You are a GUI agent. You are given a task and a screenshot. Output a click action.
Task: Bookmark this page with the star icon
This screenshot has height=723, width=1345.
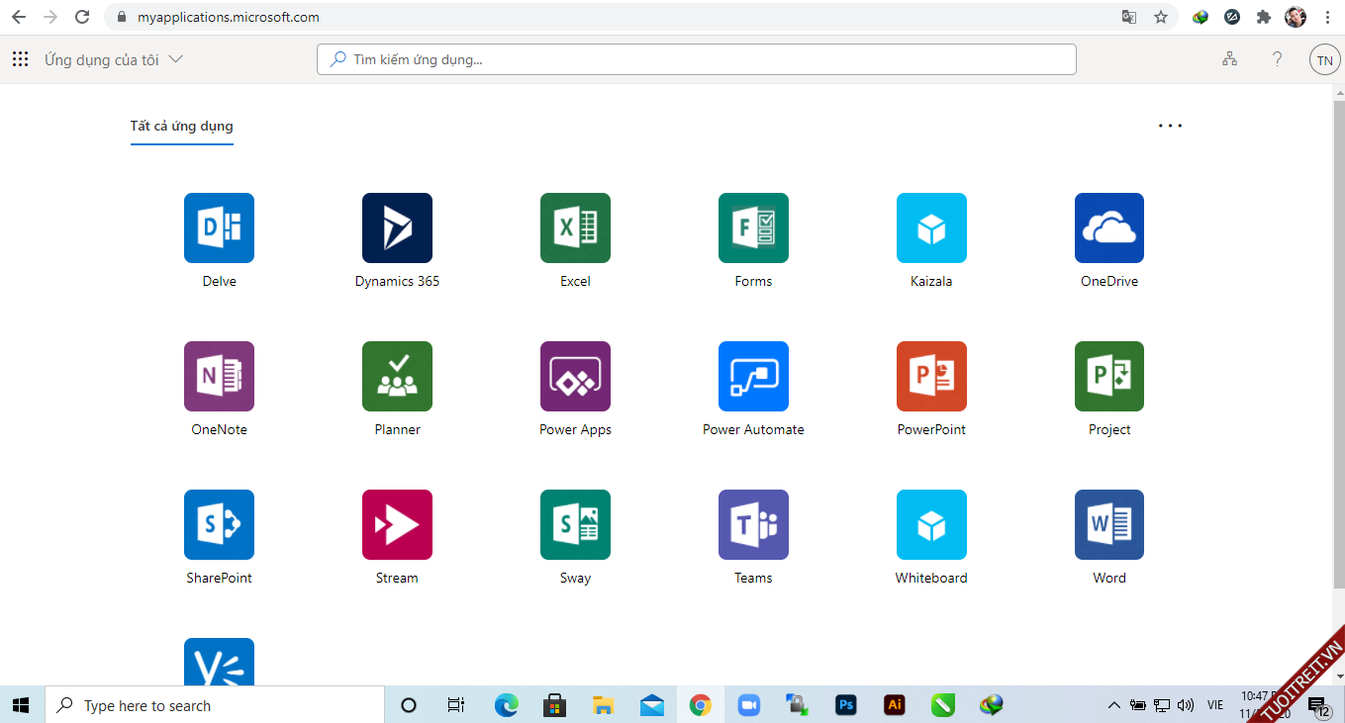tap(1161, 17)
